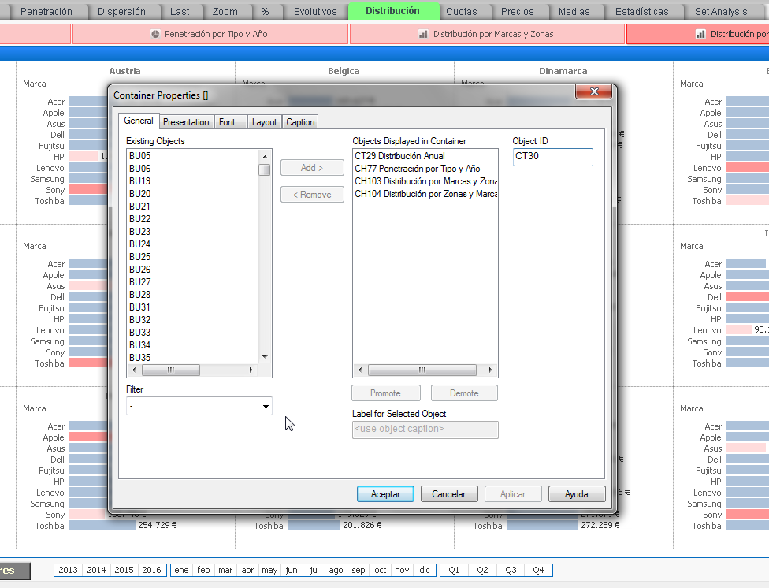The width and height of the screenshot is (769, 588).
Task: Click the Existing Objects vertical scrollbar thumb
Action: [265, 169]
